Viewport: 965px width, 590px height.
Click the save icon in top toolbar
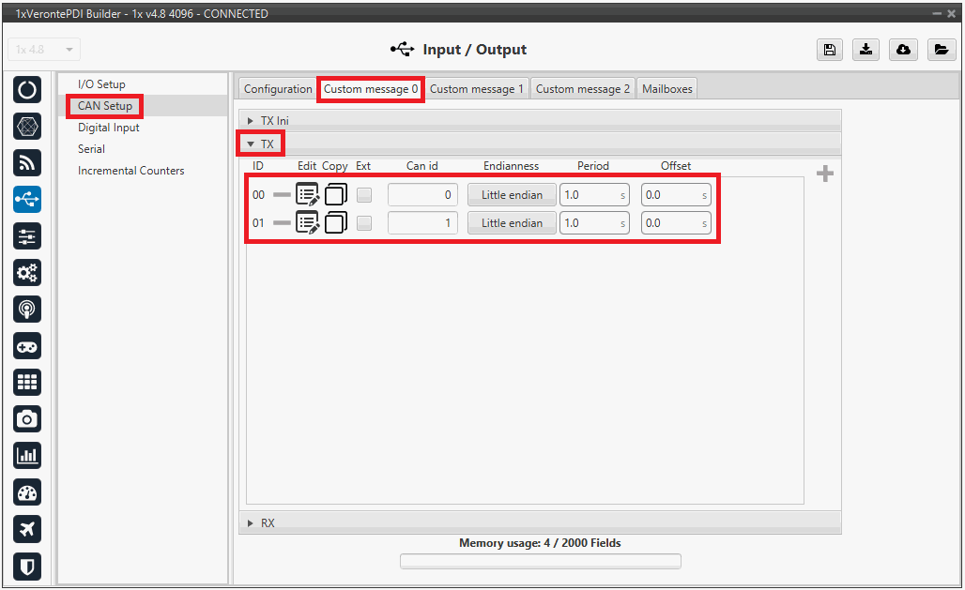(829, 51)
